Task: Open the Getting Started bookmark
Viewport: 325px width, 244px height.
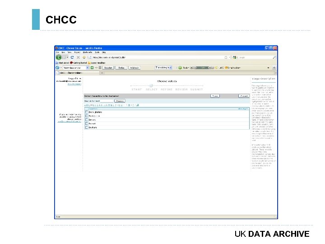Action: coord(79,63)
